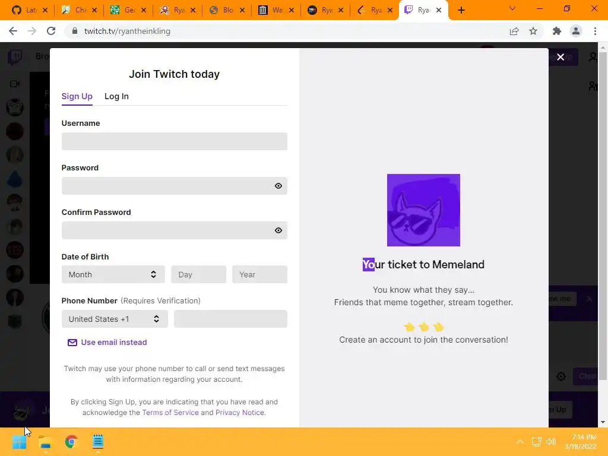Image resolution: width=608 pixels, height=456 pixels.
Task: Show hidden system tray icons
Action: click(520, 442)
